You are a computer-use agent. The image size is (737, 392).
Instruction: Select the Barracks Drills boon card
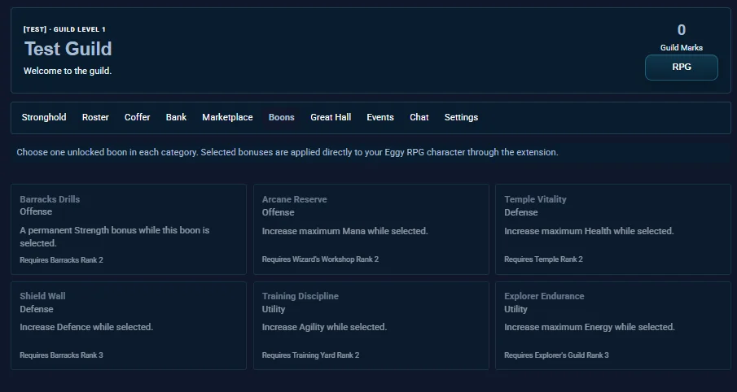129,229
